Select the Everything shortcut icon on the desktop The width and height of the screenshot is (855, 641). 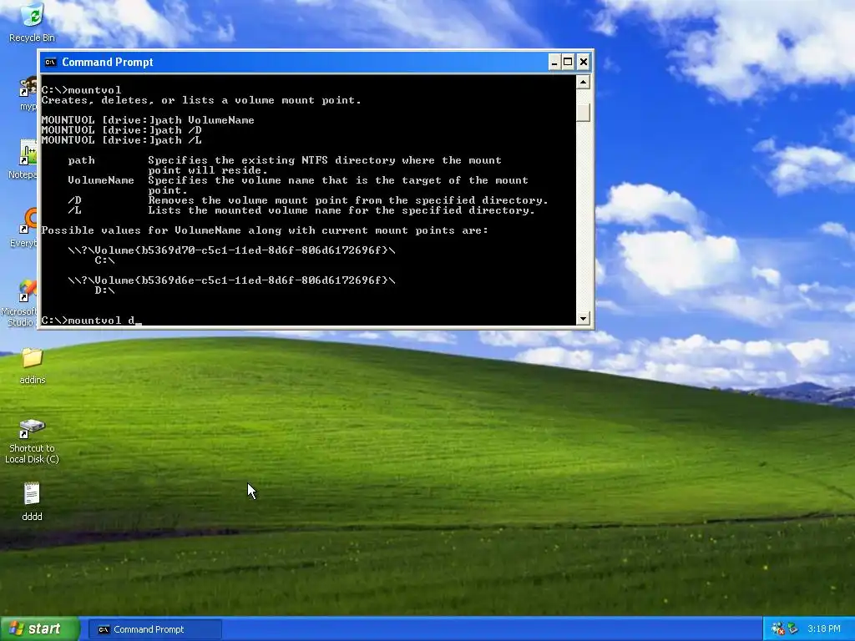29,220
